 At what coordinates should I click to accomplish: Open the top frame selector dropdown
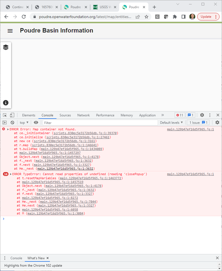(x=23, y=122)
